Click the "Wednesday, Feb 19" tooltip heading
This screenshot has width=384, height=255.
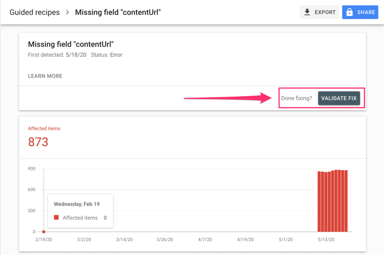pos(76,204)
